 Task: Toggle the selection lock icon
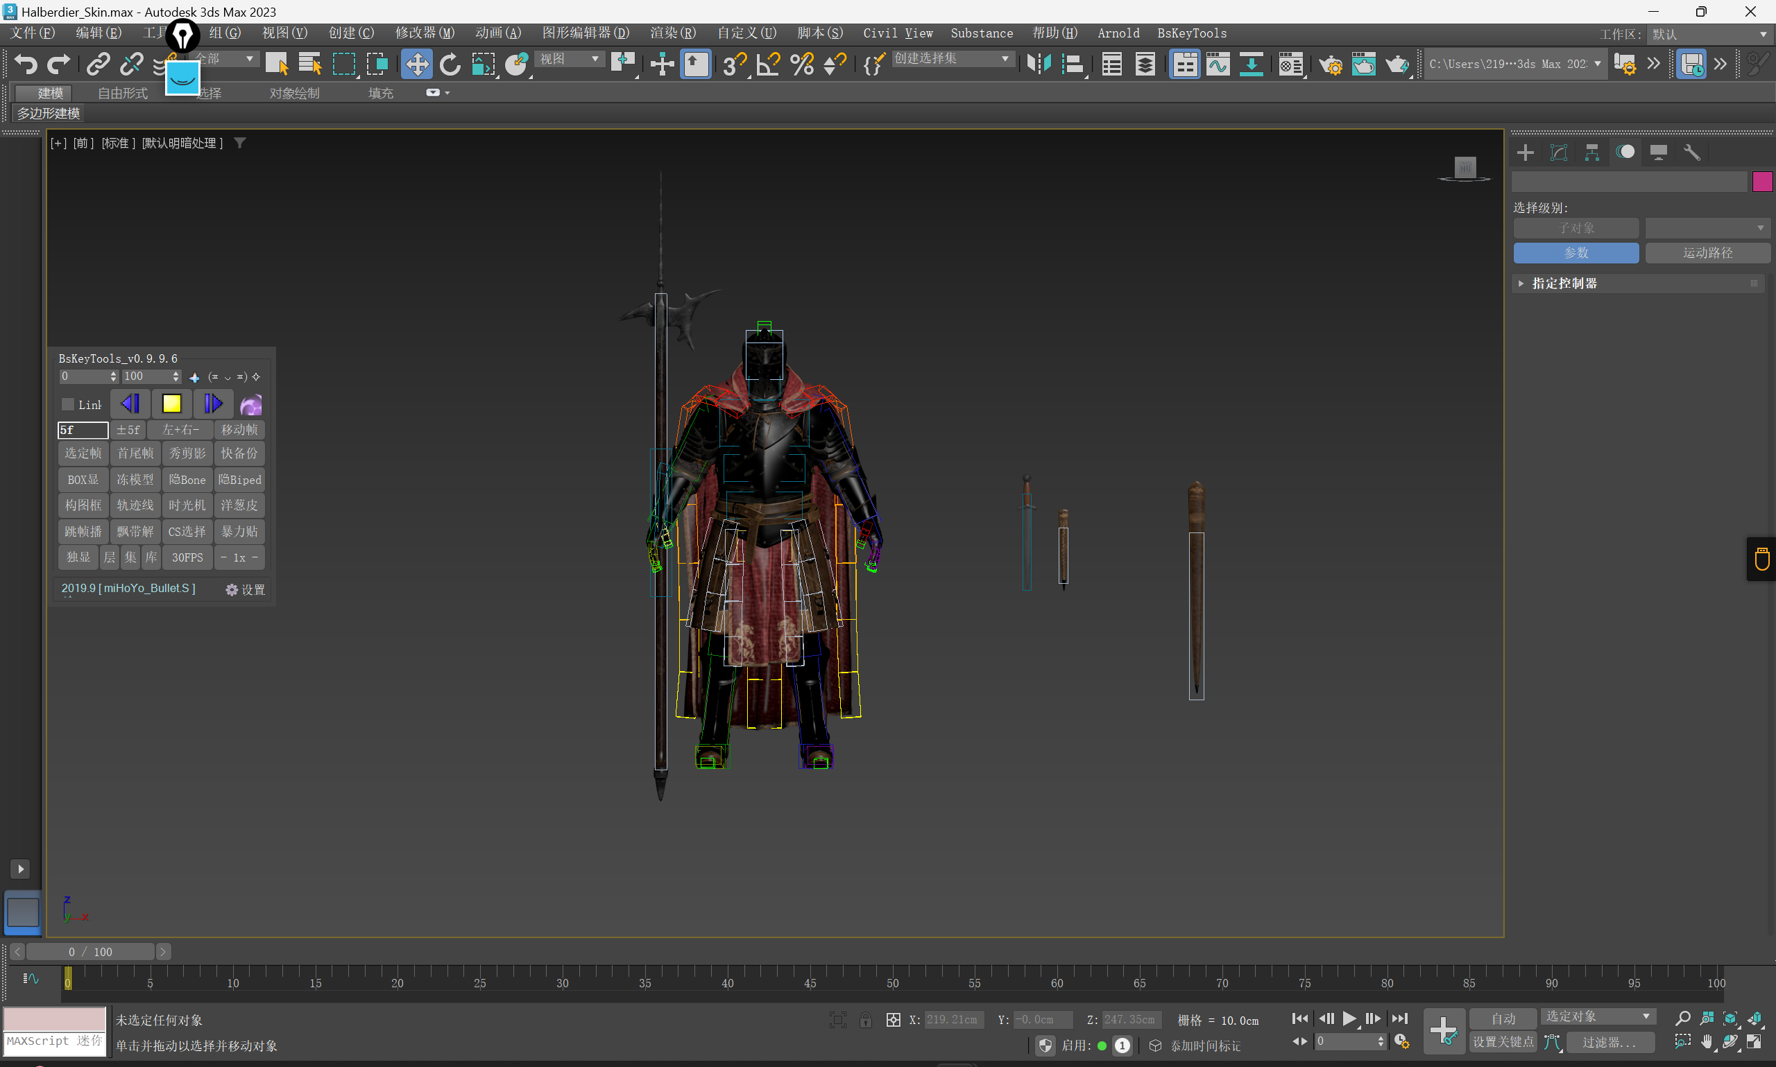(x=865, y=1020)
